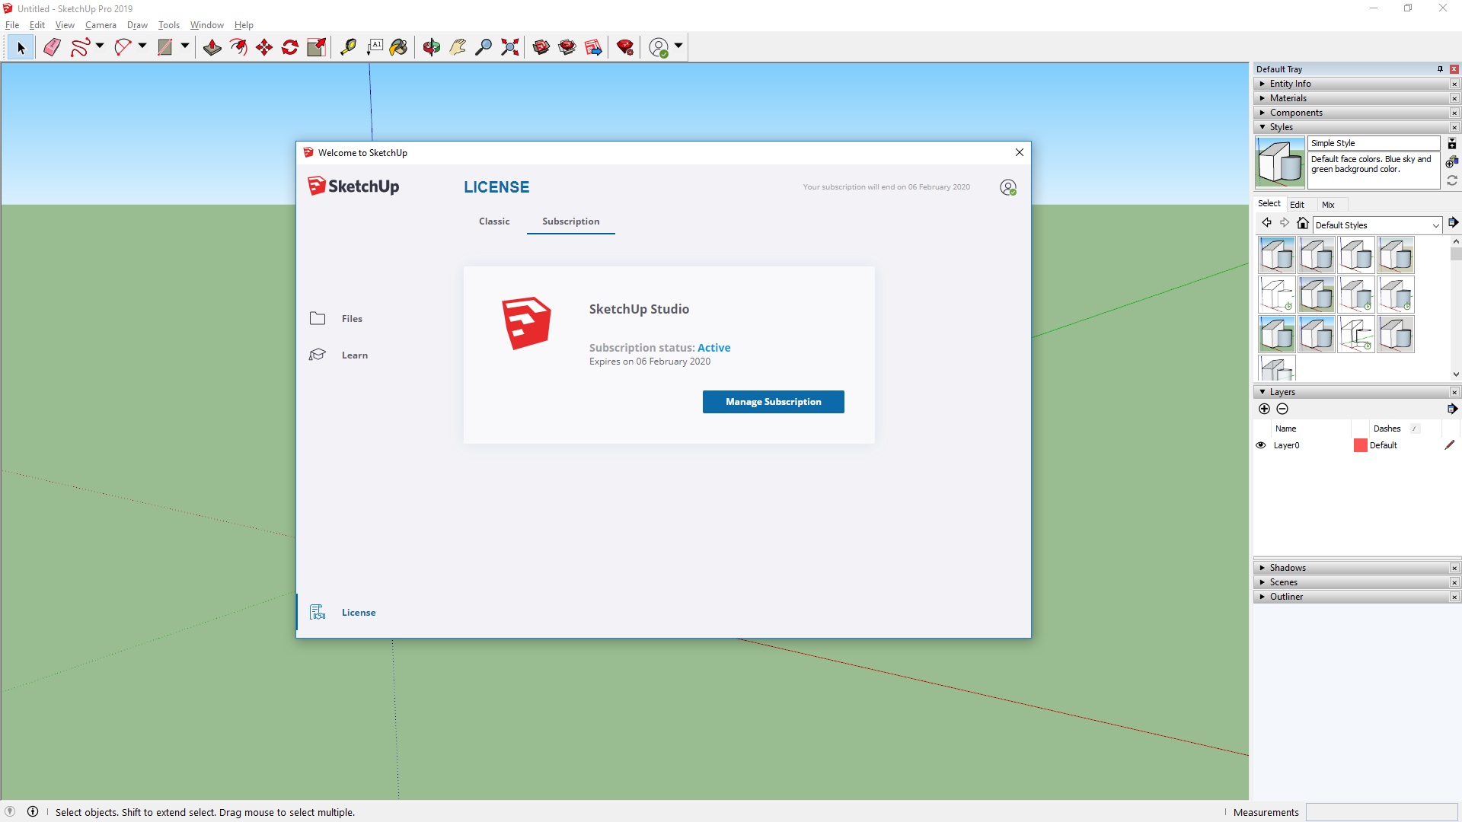
Task: Open the Draw menu
Action: point(137,25)
